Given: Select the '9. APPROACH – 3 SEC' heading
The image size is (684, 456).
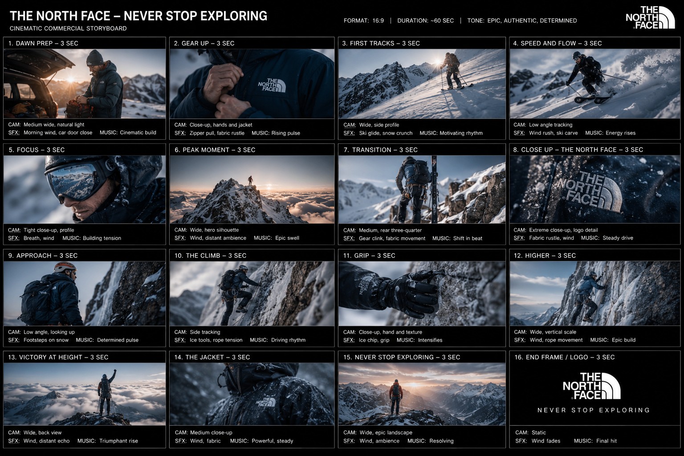Looking at the screenshot, I should pos(43,256).
